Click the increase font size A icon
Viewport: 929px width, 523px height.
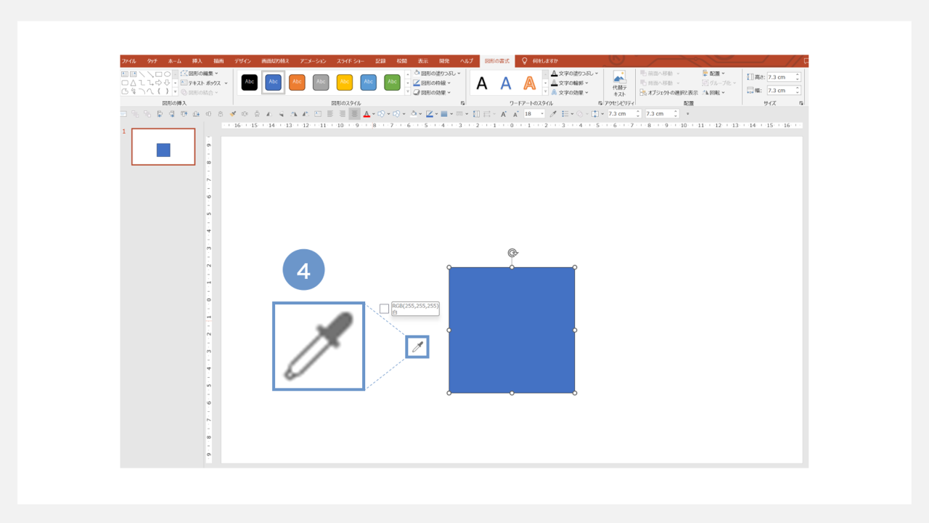(504, 114)
